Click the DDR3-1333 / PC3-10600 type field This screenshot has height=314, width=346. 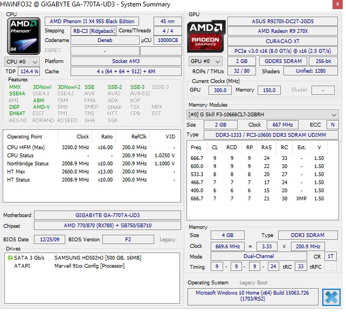pos(271,135)
